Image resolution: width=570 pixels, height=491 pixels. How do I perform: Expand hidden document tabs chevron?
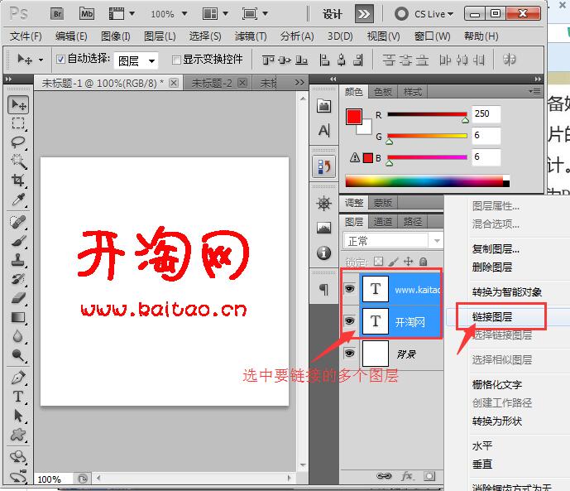pos(299,83)
